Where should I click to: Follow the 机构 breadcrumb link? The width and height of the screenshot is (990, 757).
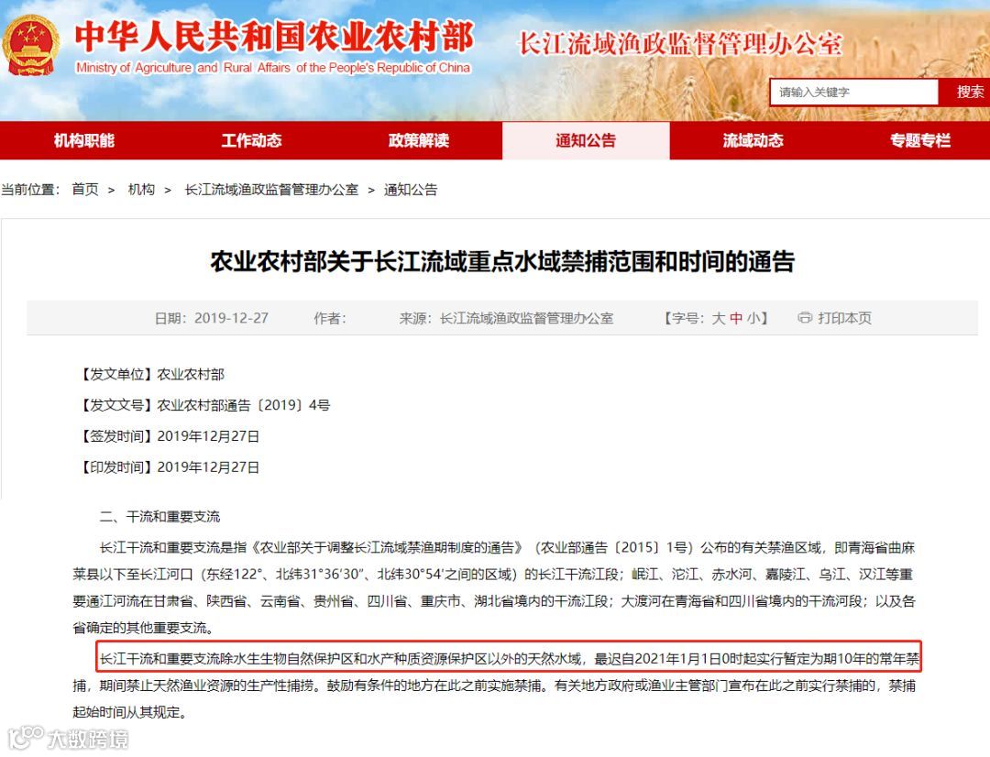pos(141,190)
